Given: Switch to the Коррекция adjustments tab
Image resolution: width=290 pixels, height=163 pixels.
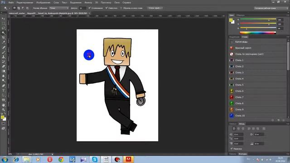Looking at the screenshot, I should pyautogui.click(x=234, y=37).
